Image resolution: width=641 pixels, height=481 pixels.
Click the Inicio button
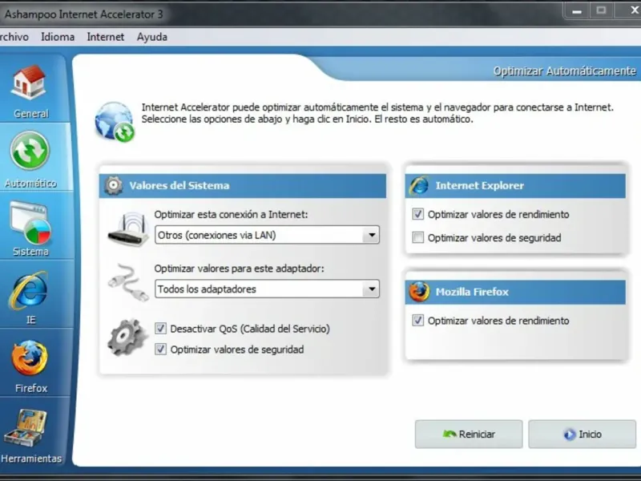[583, 434]
